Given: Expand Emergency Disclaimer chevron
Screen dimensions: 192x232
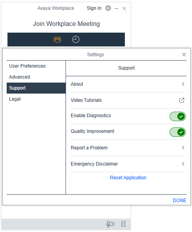Looking at the screenshot, I should [x=183, y=164].
